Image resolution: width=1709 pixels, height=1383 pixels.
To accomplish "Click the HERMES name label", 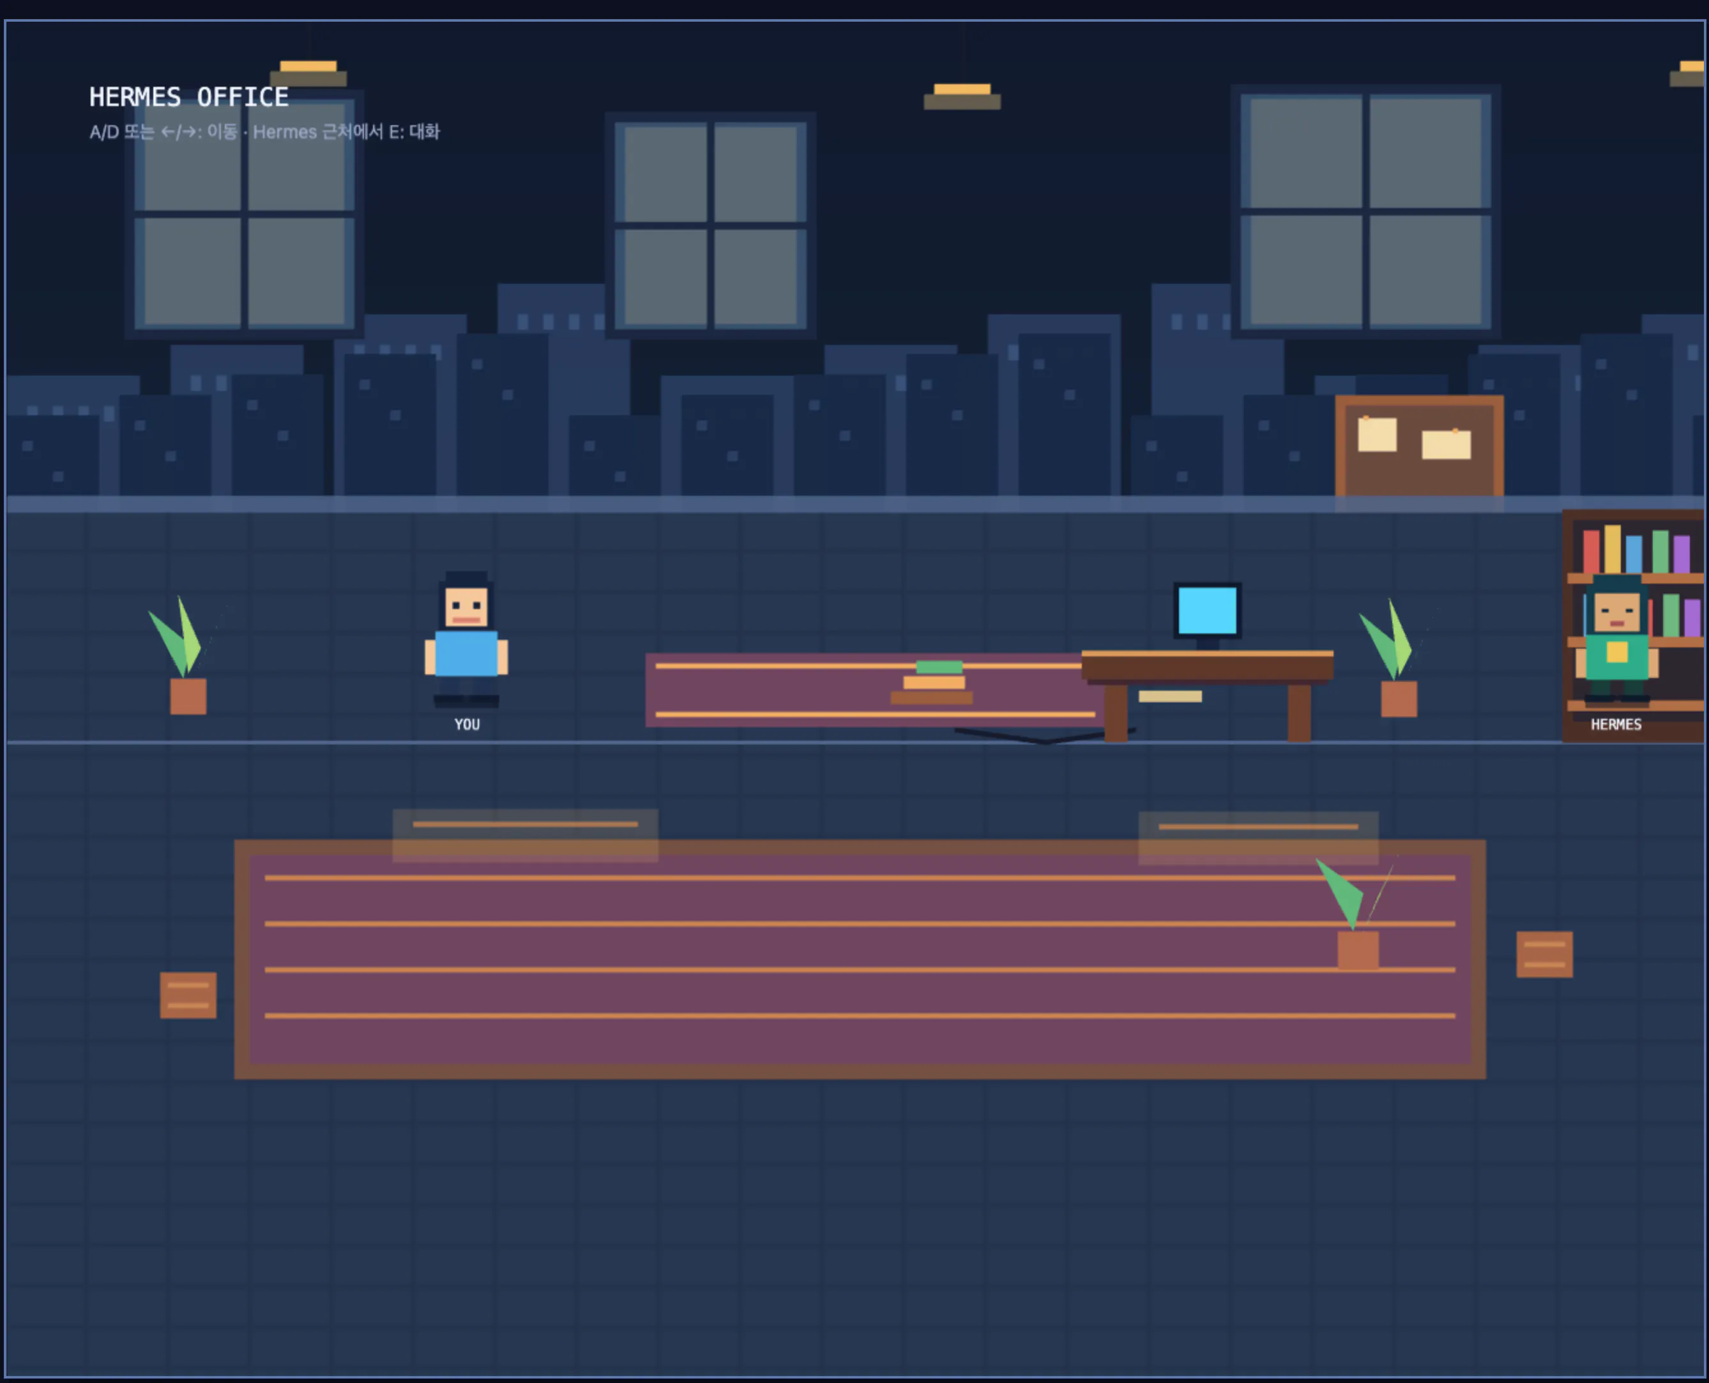I will point(1616,724).
